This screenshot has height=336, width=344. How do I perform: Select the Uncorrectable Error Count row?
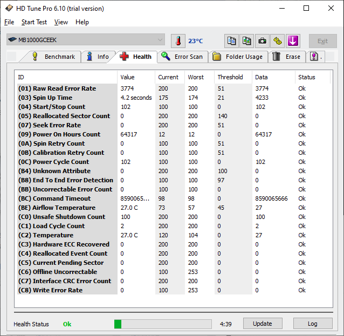tap(174, 189)
